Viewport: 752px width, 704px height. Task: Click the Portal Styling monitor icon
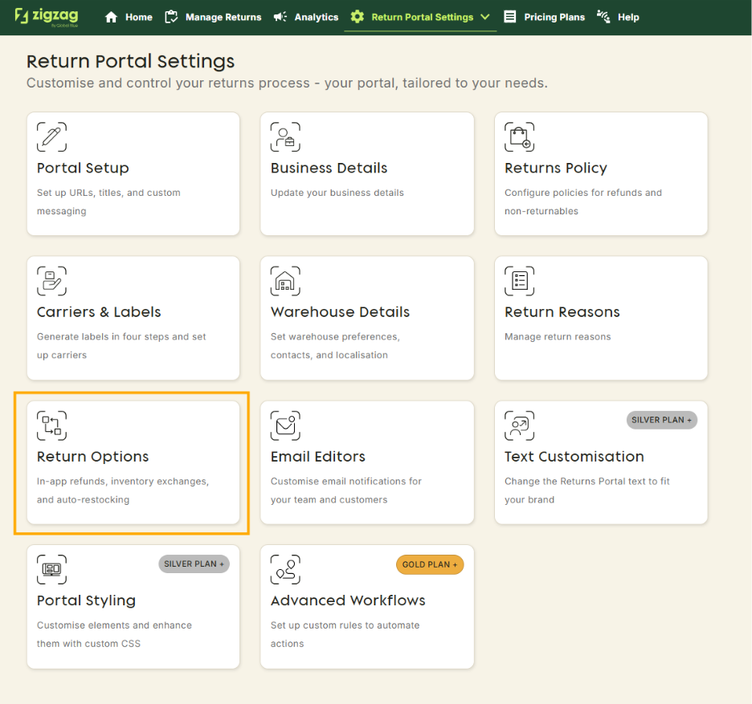(x=52, y=569)
